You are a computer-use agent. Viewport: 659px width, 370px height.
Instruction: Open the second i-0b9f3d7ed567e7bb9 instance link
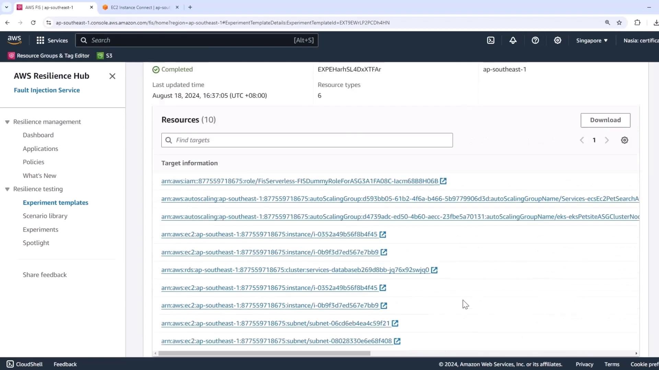pos(270,306)
